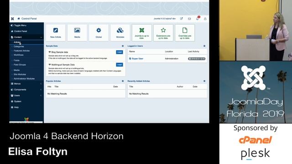The image size is (292, 164).
Task: Click the home icon beside Control Panel
Action: (x=19, y=19)
